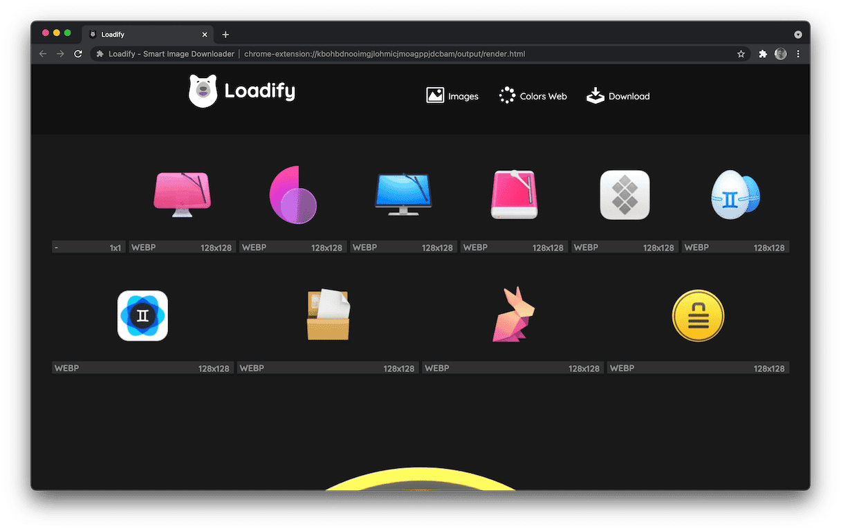
Task: Click the address bar URL field
Action: point(420,53)
